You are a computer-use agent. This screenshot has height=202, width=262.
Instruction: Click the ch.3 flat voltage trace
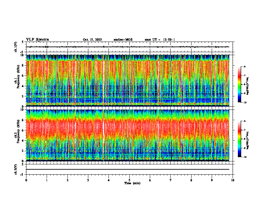(128, 169)
